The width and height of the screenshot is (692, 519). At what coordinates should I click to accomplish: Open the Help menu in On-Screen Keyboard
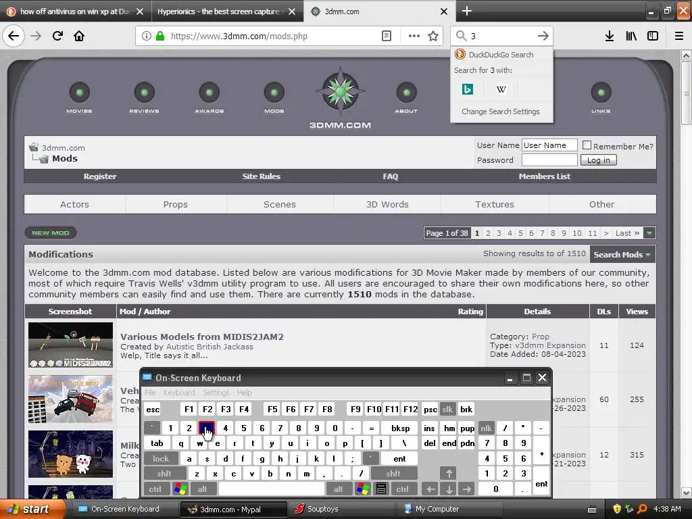tap(244, 393)
